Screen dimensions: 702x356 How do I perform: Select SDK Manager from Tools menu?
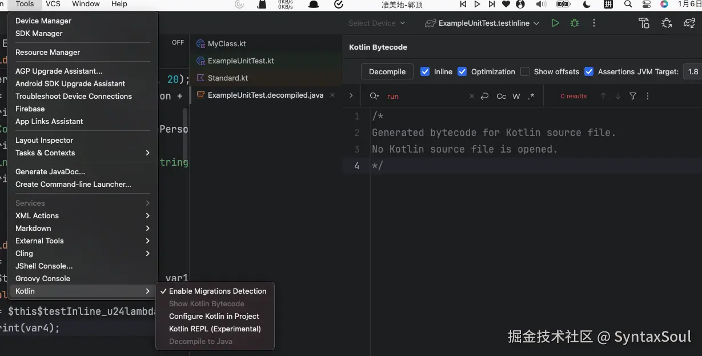[x=82, y=33]
